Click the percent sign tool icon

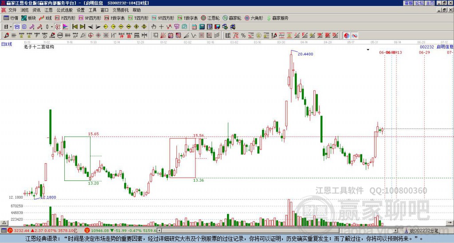coord(243,35)
